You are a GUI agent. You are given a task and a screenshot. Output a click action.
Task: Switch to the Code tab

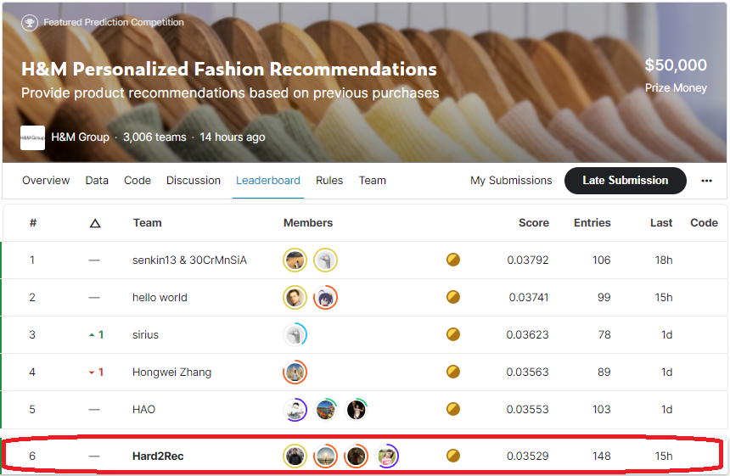pyautogui.click(x=138, y=181)
